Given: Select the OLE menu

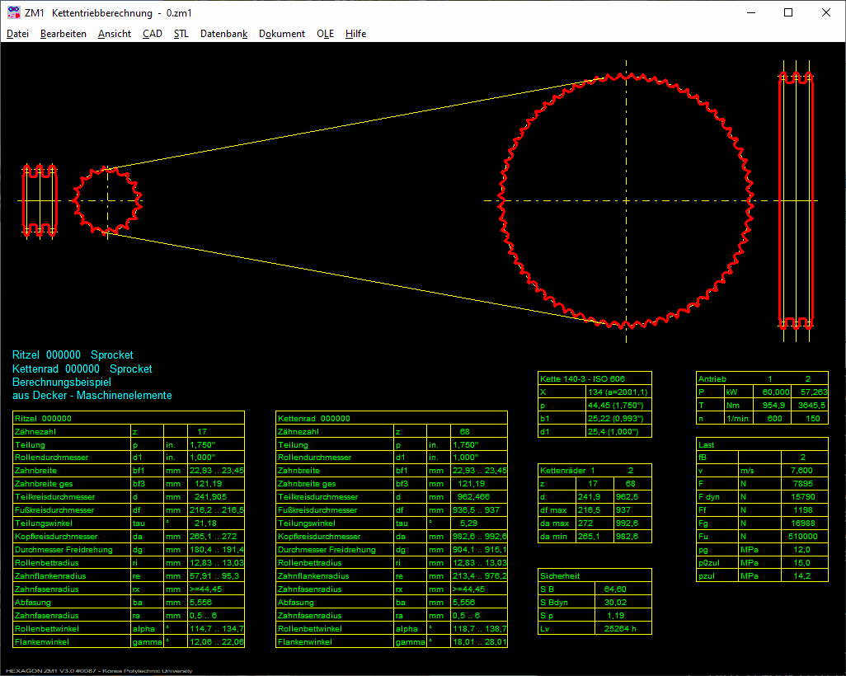Looking at the screenshot, I should (x=325, y=34).
